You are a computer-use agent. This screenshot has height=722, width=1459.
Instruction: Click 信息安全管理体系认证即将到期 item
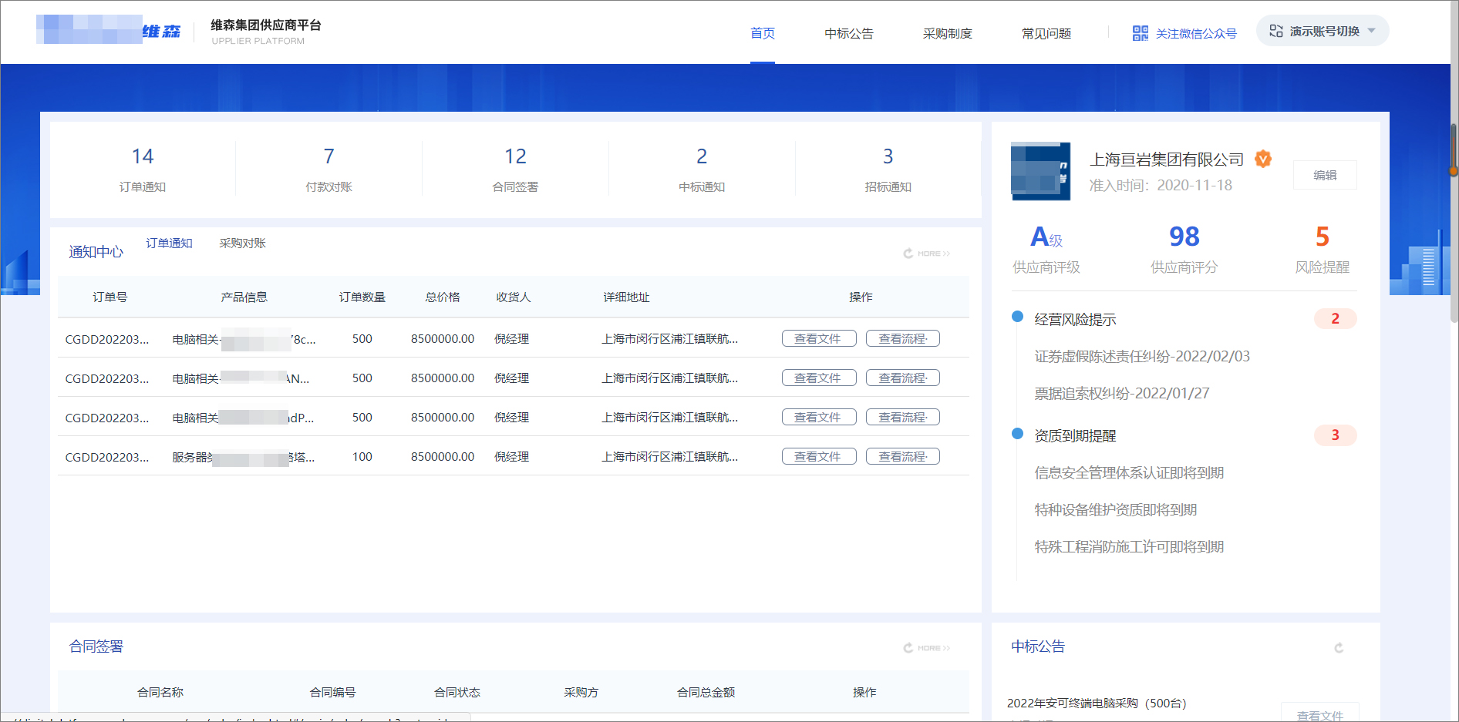[x=1129, y=472]
